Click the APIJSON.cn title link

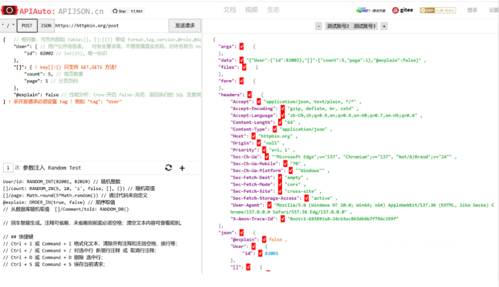click(81, 12)
